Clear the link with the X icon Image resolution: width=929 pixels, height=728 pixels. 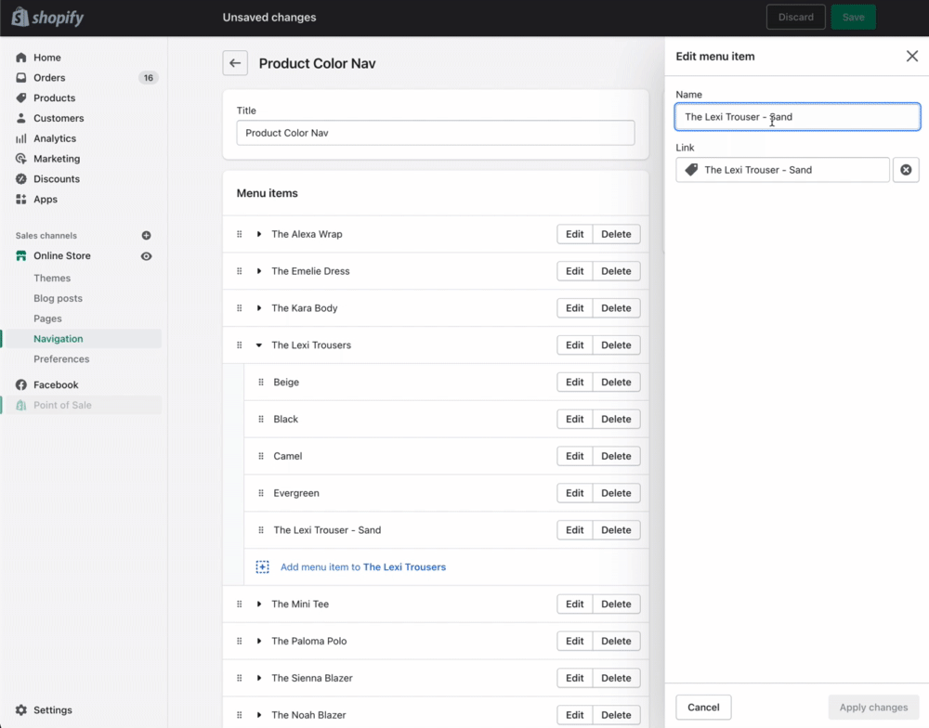tap(906, 170)
